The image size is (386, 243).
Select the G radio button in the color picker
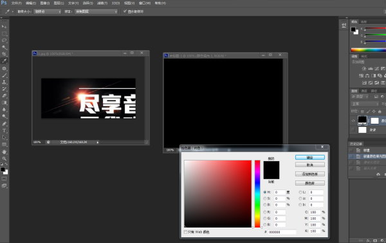pos(265,219)
